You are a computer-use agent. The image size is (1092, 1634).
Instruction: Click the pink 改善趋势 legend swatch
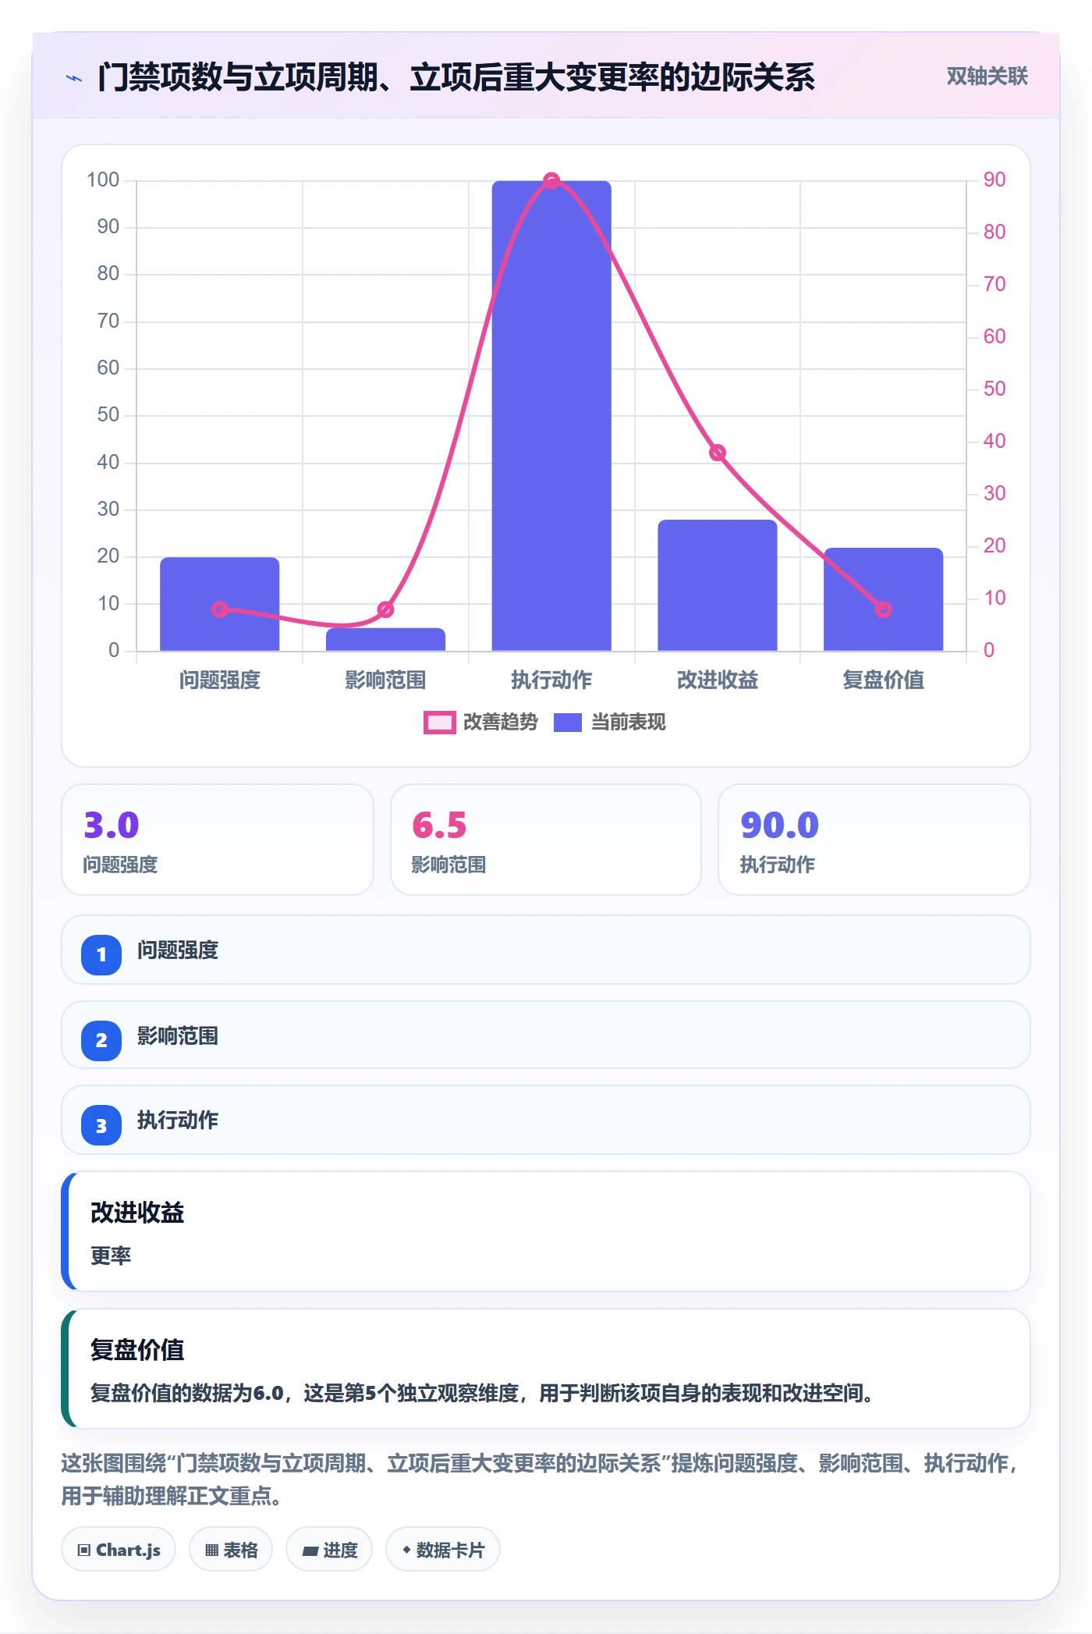pyautogui.click(x=439, y=723)
